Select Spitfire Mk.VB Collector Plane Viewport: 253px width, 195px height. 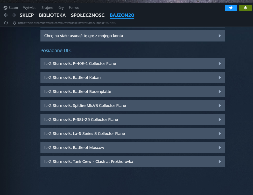click(133, 106)
